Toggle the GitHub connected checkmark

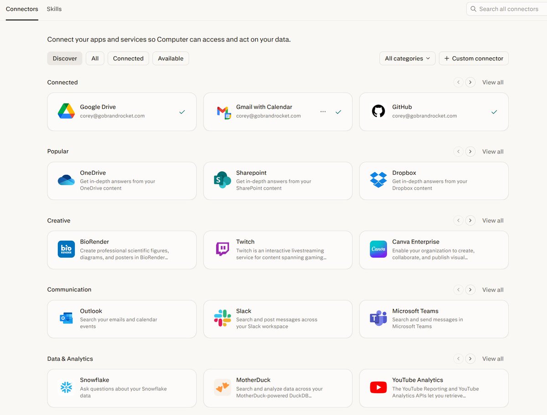tap(494, 112)
